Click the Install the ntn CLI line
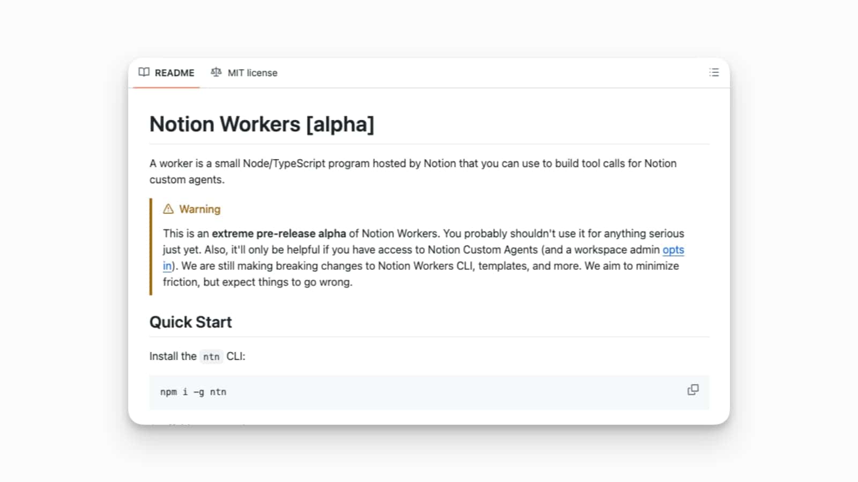This screenshot has width=858, height=482. point(196,356)
